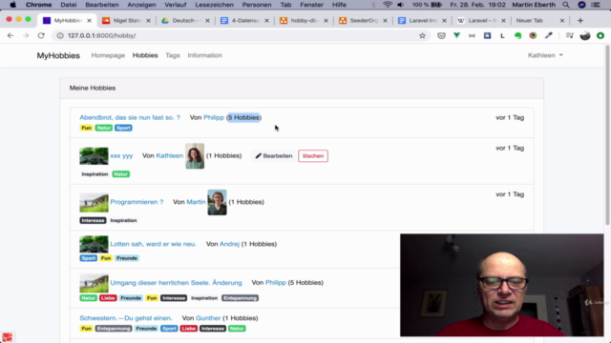Open the Information navbar link

(x=204, y=55)
